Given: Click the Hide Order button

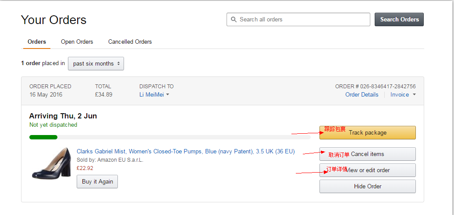Looking at the screenshot, I should 367,186.
